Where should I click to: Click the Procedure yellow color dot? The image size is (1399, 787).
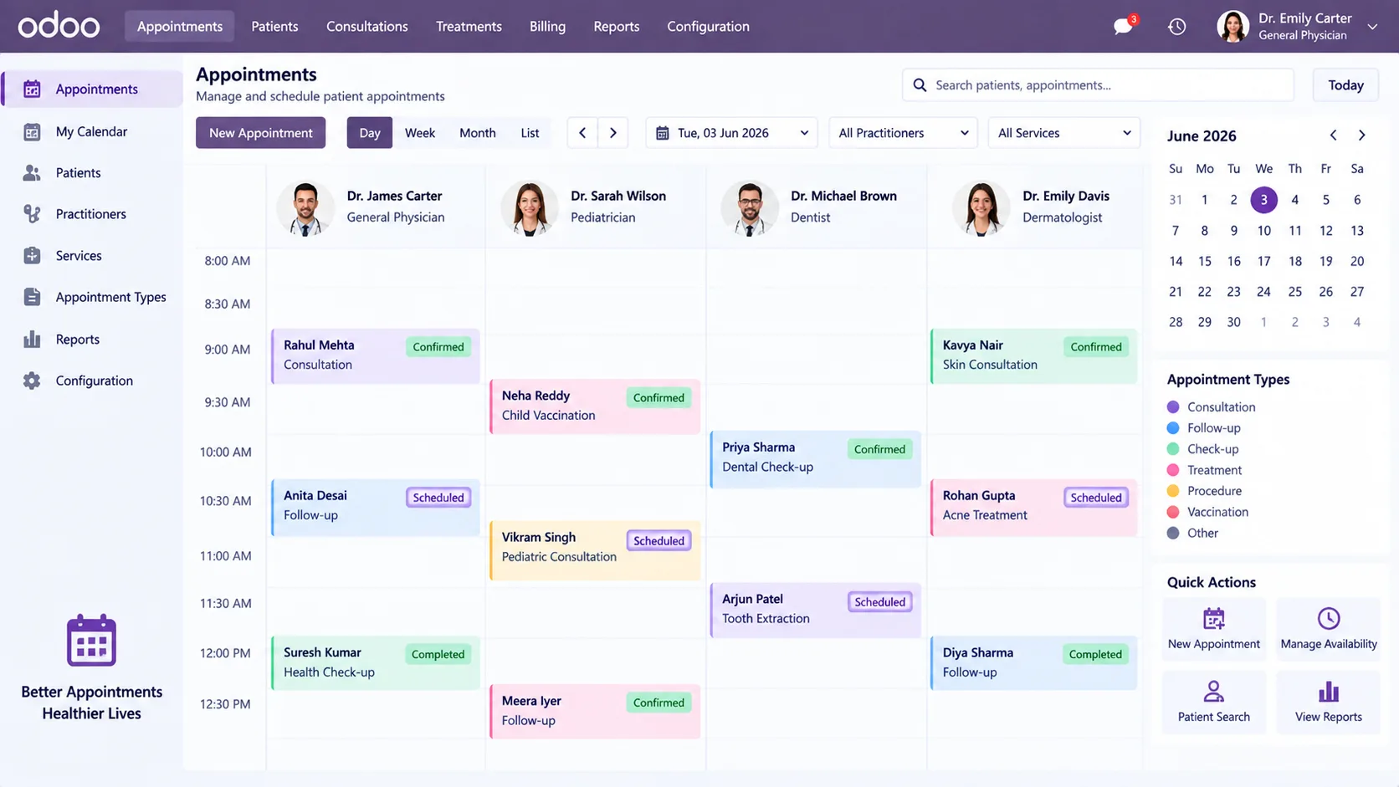(x=1173, y=491)
